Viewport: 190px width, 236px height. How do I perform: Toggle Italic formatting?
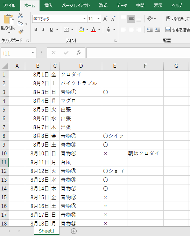(x=43, y=29)
